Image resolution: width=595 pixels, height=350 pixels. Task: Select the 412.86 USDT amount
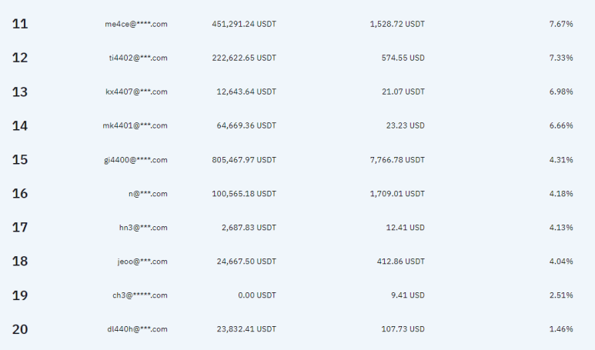click(401, 262)
